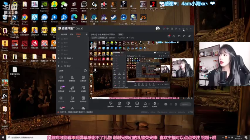This screenshot has width=250, height=140.
Task: Open the mode pill next to app logo
Action: pyautogui.click(x=79, y=28)
